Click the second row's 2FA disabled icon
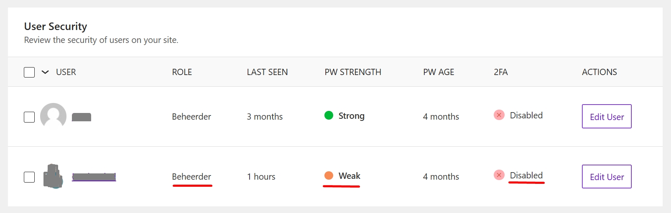 click(499, 175)
